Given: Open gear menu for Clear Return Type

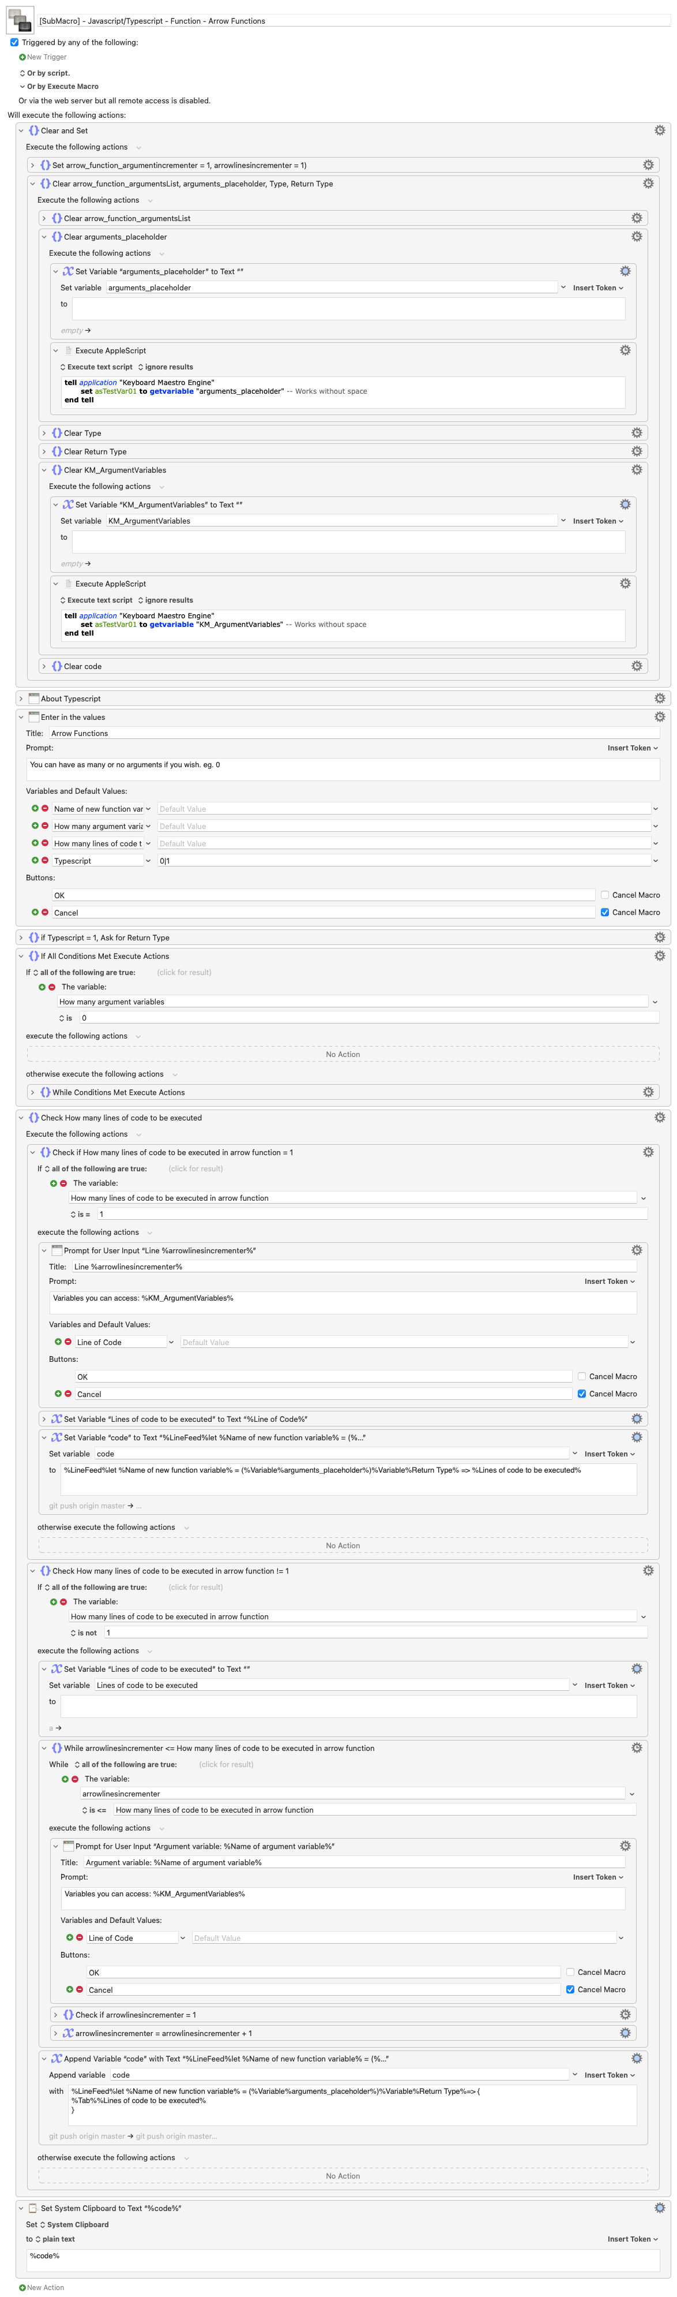Looking at the screenshot, I should 636,451.
